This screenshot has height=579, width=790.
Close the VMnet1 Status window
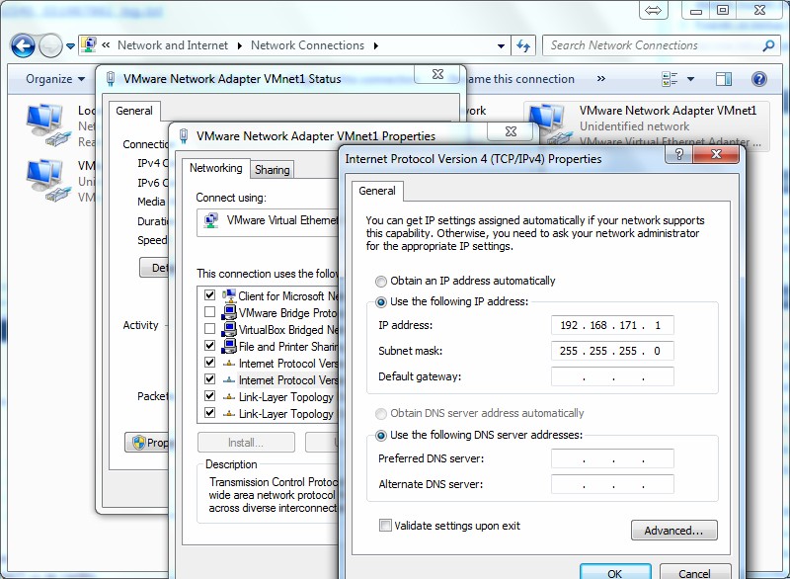[437, 74]
